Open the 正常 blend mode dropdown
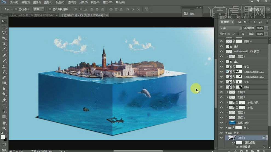The image size is (271, 152). coord(231,28)
